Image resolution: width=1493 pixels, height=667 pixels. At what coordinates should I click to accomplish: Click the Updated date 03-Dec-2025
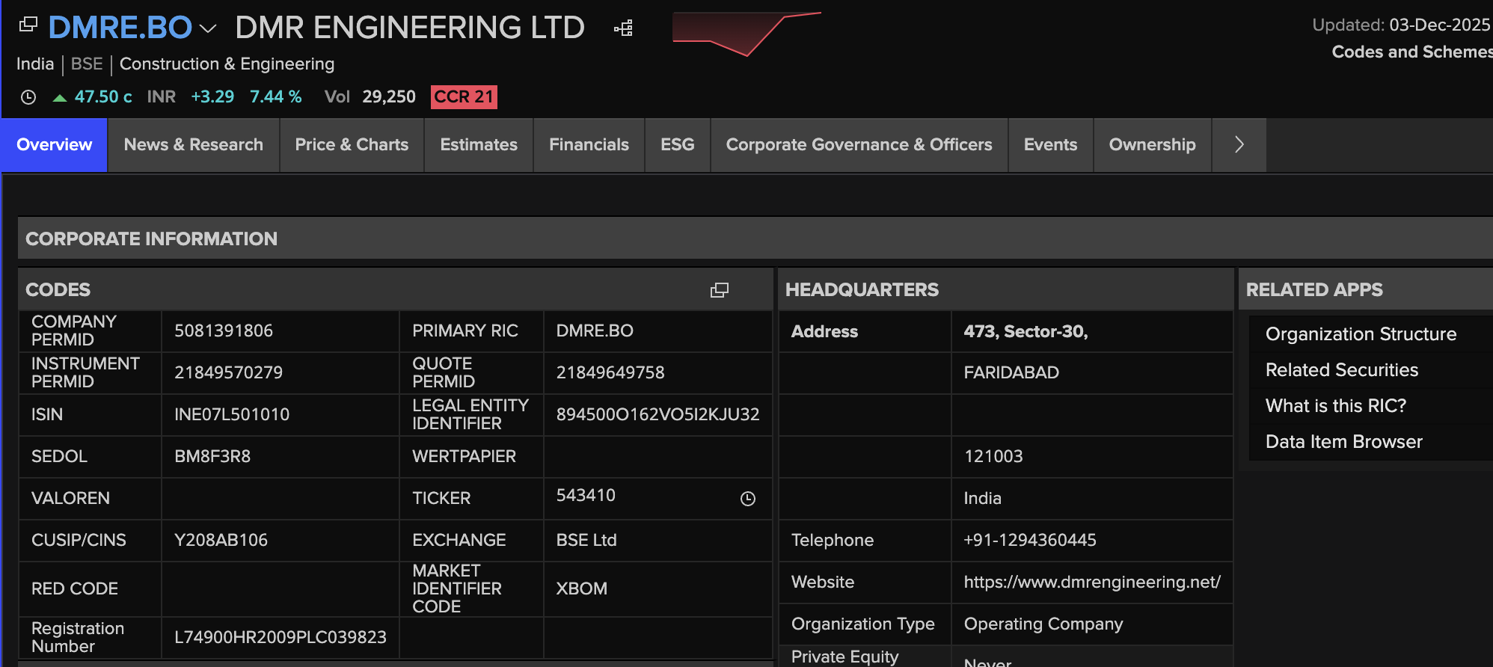pos(1440,25)
